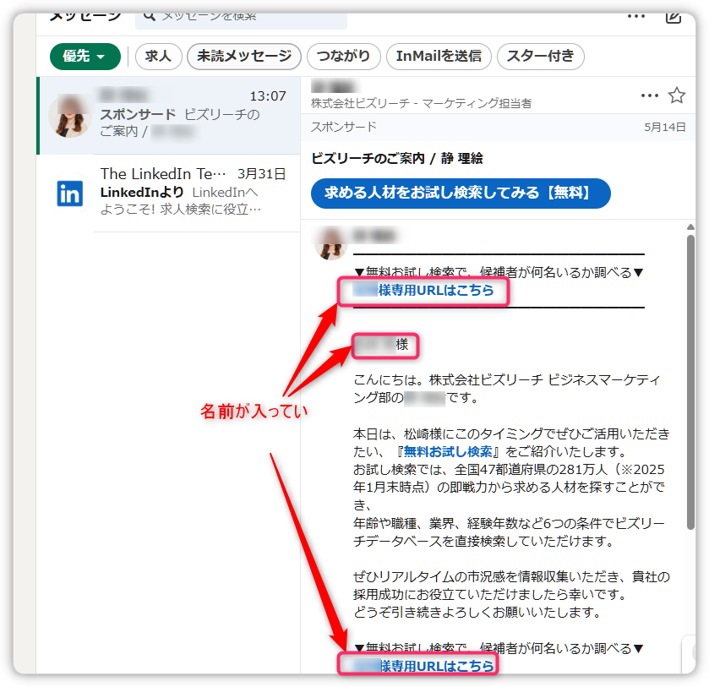Open the messaging header more options menu
The height and width of the screenshot is (687, 709).
(636, 17)
